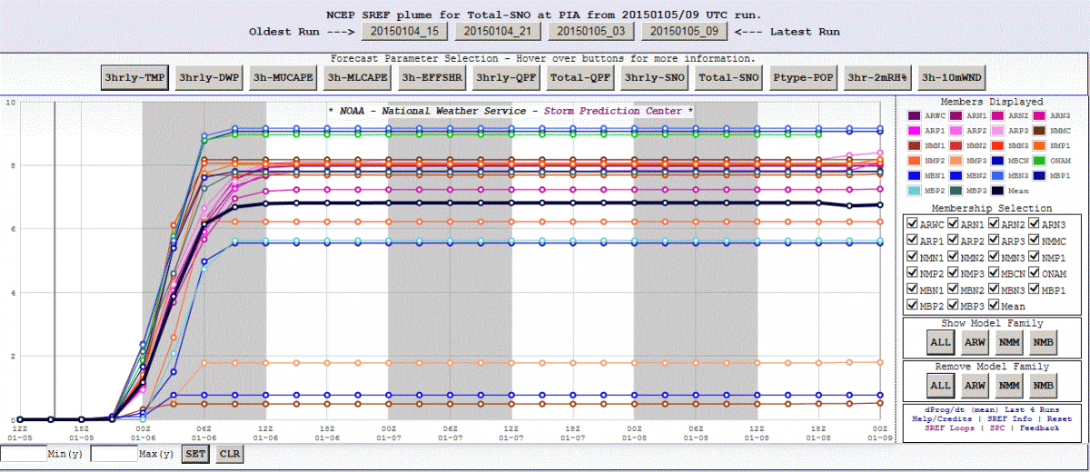Switch to the Total-SNO parameter
The width and height of the screenshot is (1090, 472).
point(730,78)
